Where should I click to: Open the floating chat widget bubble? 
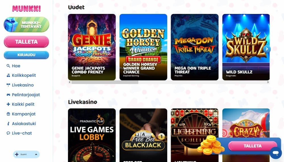[x=276, y=153]
